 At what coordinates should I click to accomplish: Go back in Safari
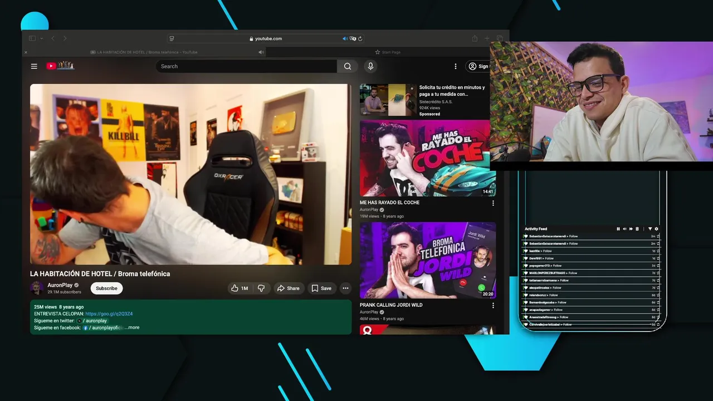tap(53, 38)
